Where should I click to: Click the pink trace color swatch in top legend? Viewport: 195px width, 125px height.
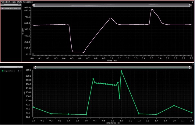point(2,9)
